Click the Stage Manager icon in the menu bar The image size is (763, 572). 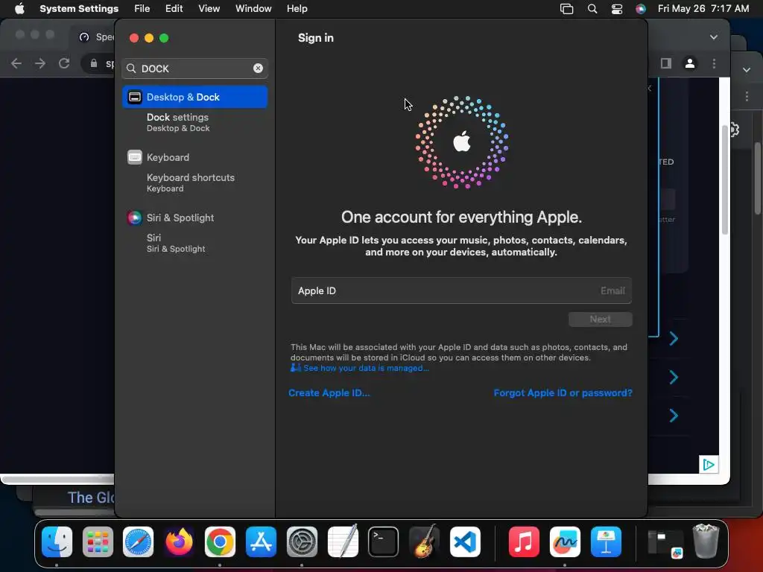click(567, 9)
